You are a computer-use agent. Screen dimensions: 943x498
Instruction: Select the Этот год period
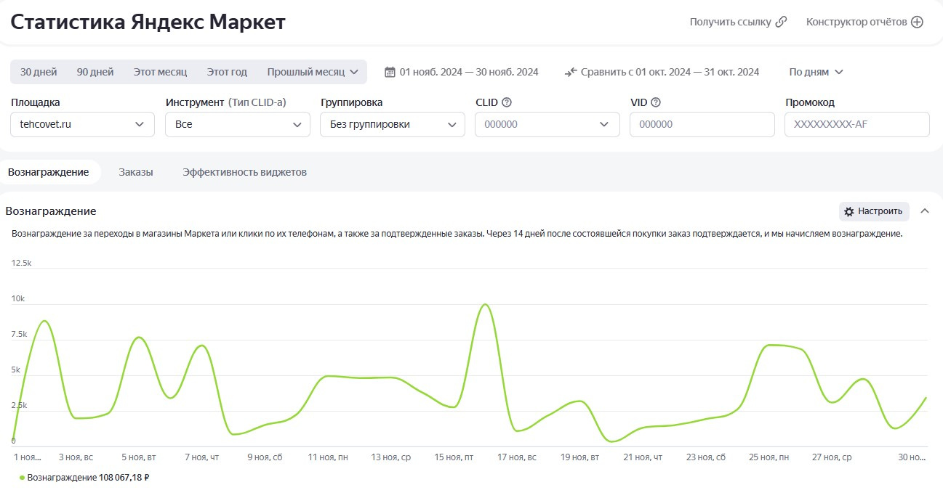tap(227, 72)
